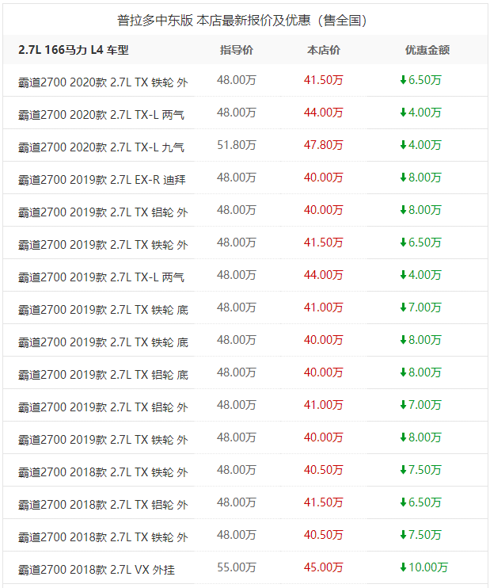Click 2.7L 166马力 L4 车型 group header

coord(73,50)
